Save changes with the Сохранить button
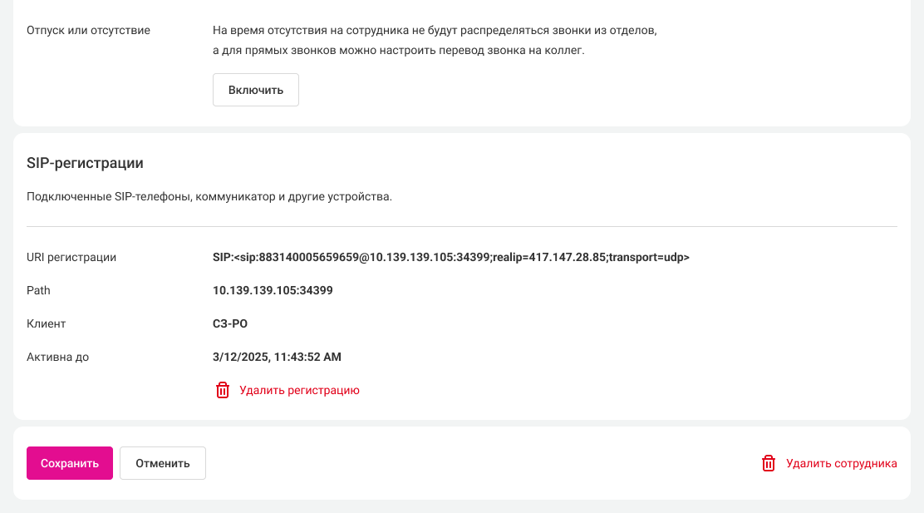Screen dimensions: 924x513 click(x=70, y=463)
